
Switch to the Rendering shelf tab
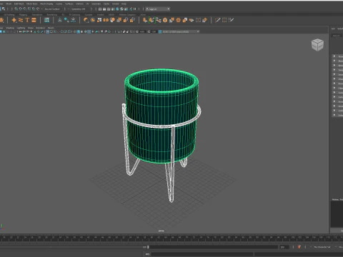tap(52, 15)
